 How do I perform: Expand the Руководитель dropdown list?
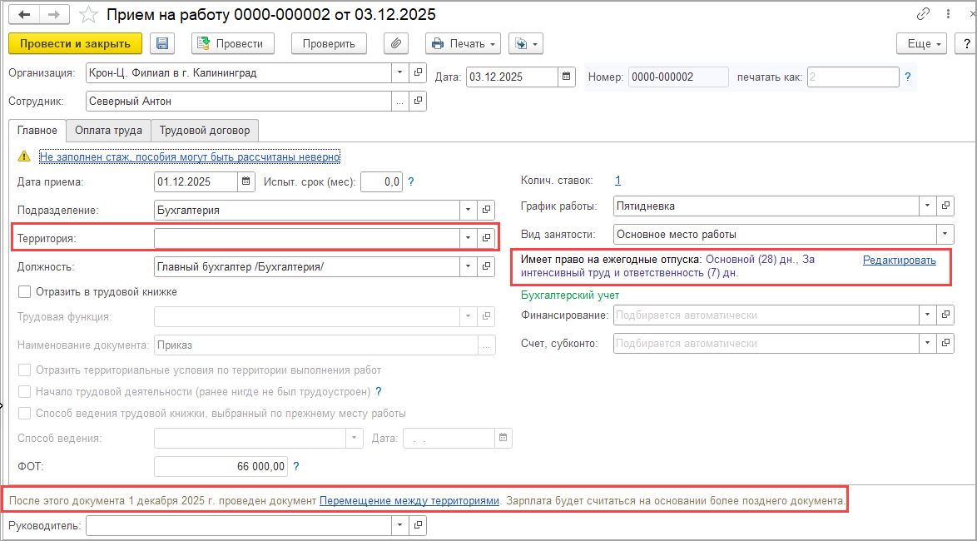point(400,525)
